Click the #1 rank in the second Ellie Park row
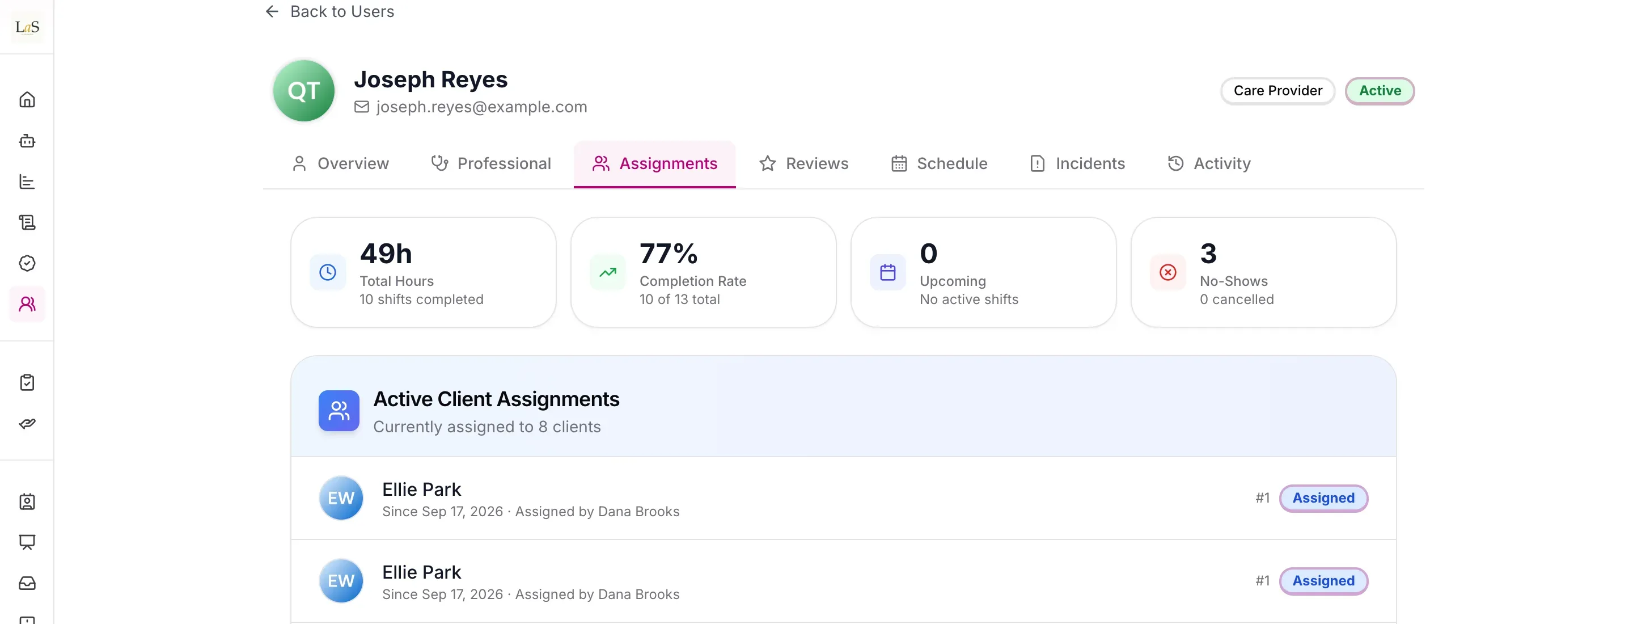 1263,581
